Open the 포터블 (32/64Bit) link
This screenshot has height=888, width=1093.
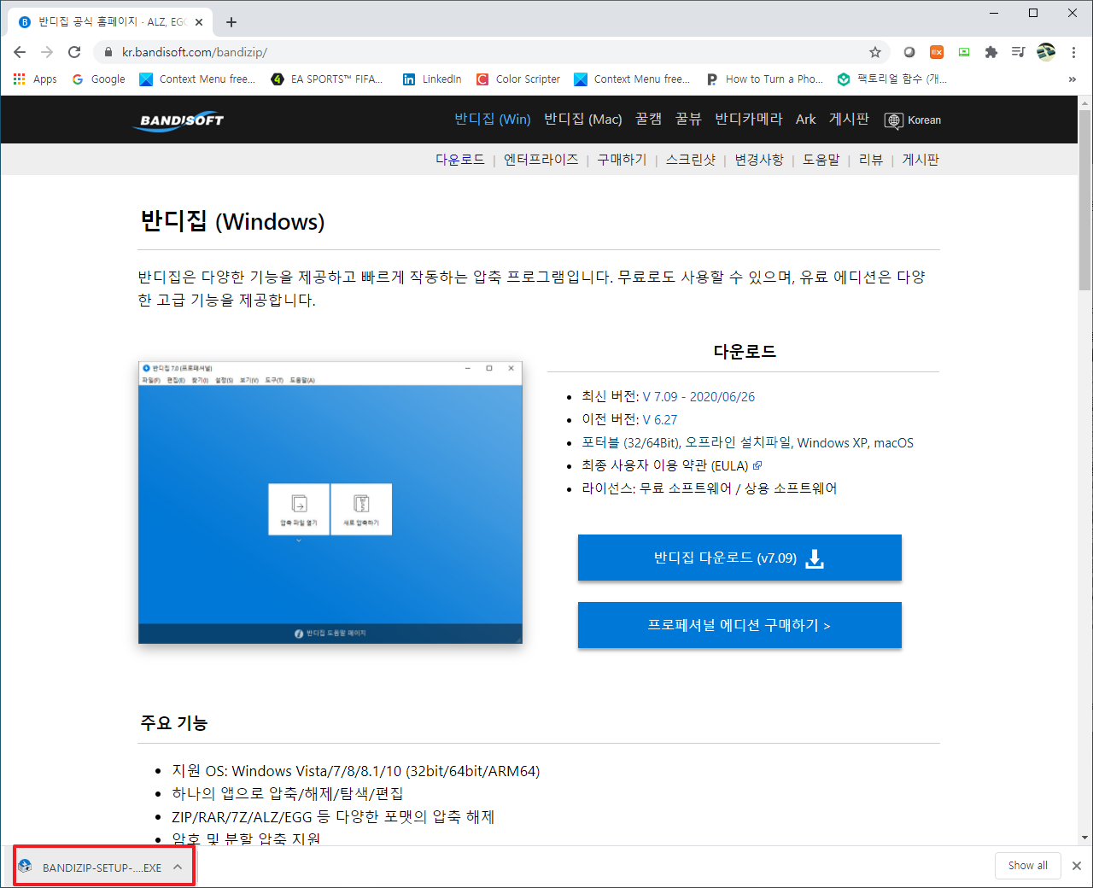(x=631, y=442)
